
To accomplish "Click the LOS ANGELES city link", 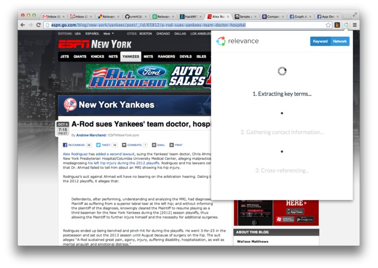I will tap(201, 34).
